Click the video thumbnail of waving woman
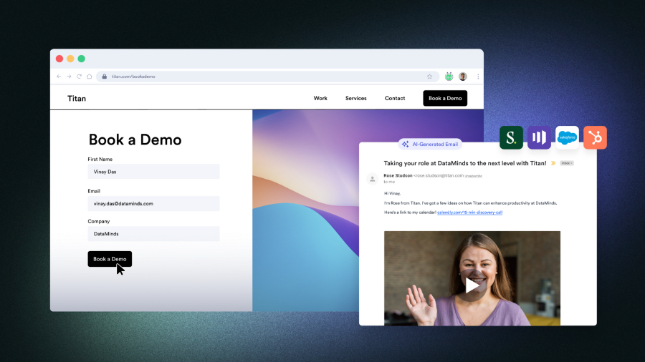Image resolution: width=645 pixels, height=362 pixels. point(472,278)
